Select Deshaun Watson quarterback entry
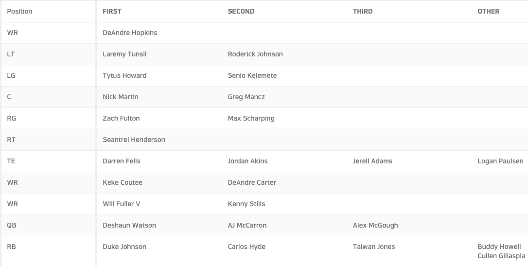Screen dimensions: 528x266 [x=129, y=225]
